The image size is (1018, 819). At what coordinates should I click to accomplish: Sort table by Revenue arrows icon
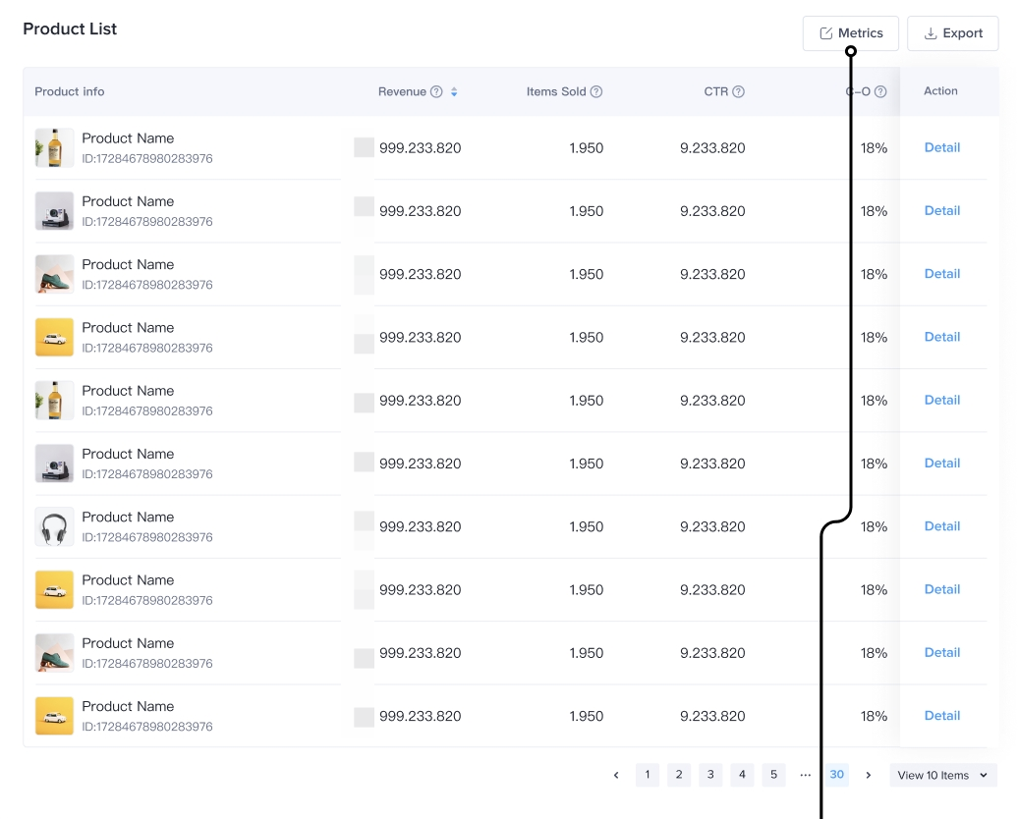(454, 92)
